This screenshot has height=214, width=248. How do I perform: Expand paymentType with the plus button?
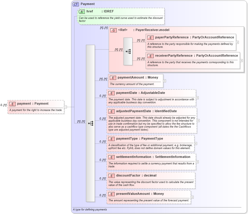tap(195, 143)
